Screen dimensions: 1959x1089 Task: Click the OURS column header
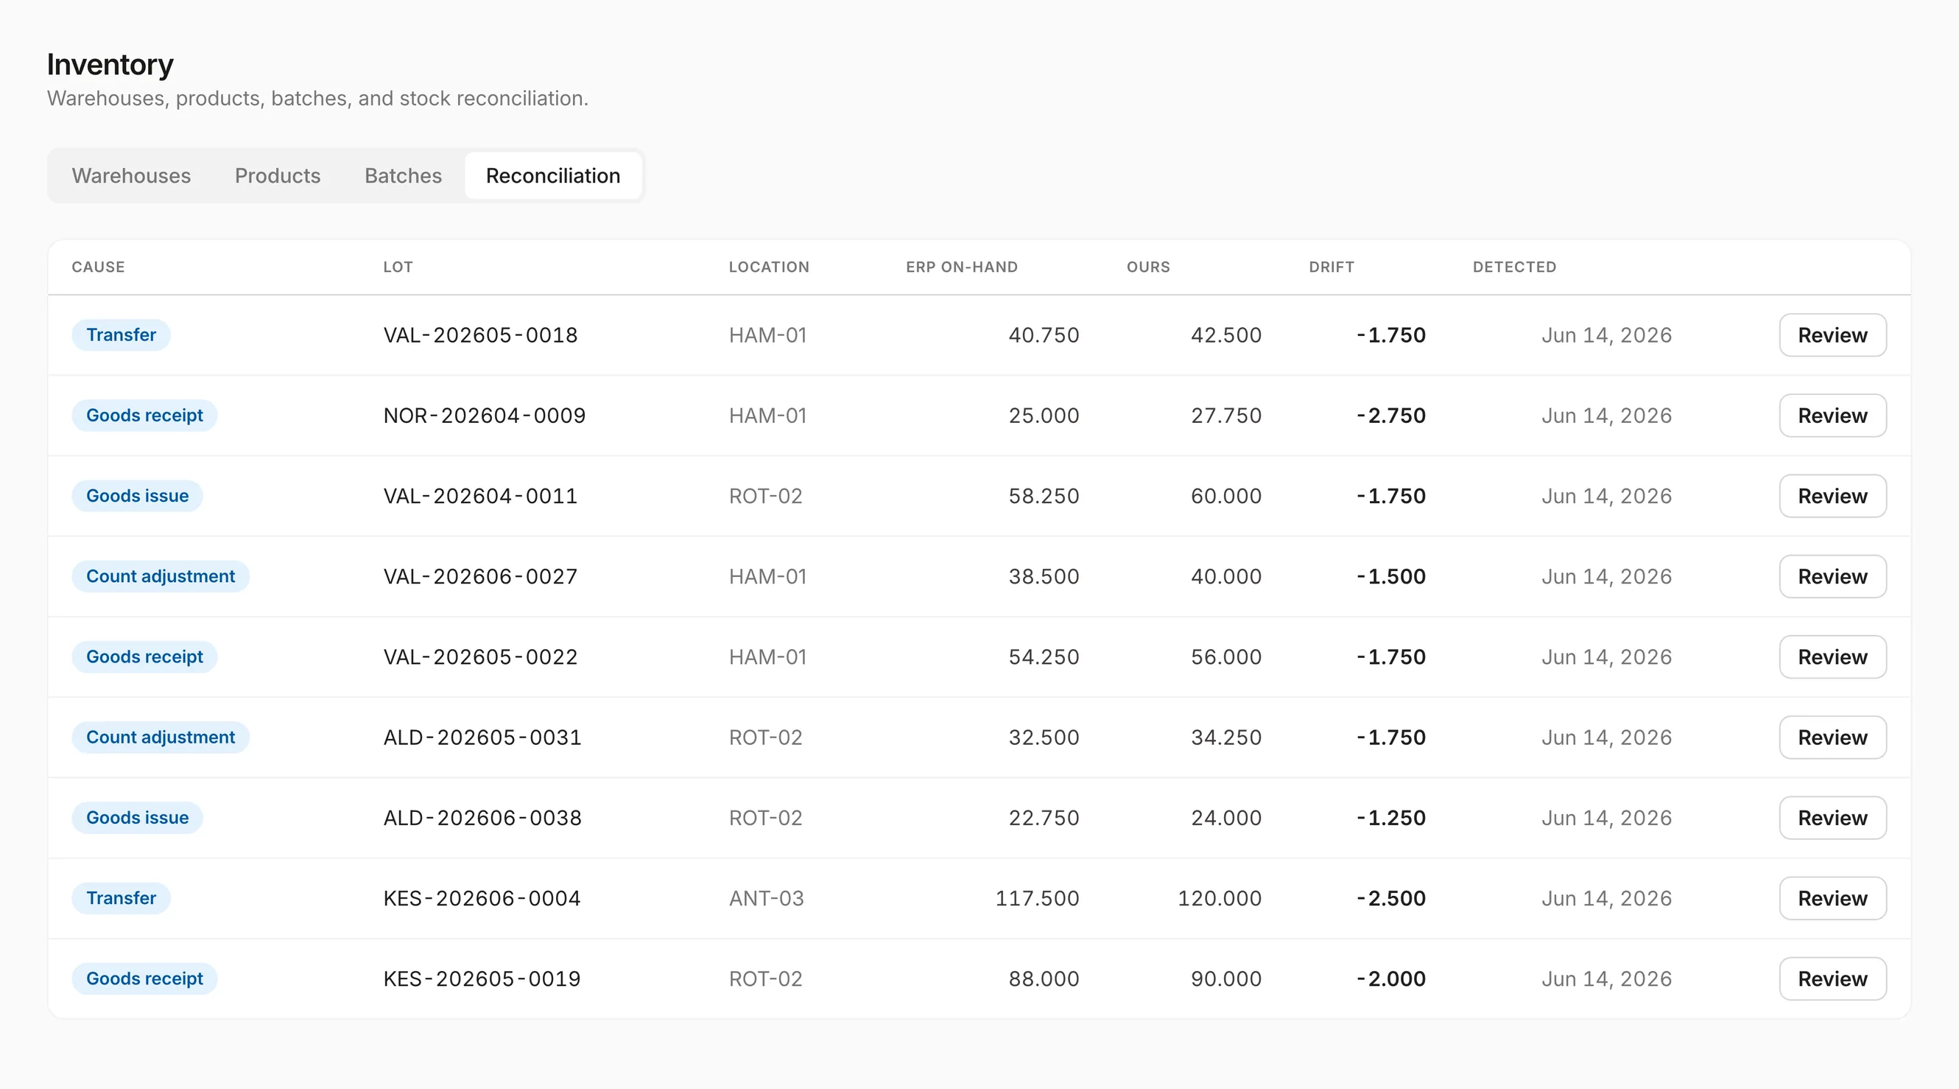tap(1148, 267)
